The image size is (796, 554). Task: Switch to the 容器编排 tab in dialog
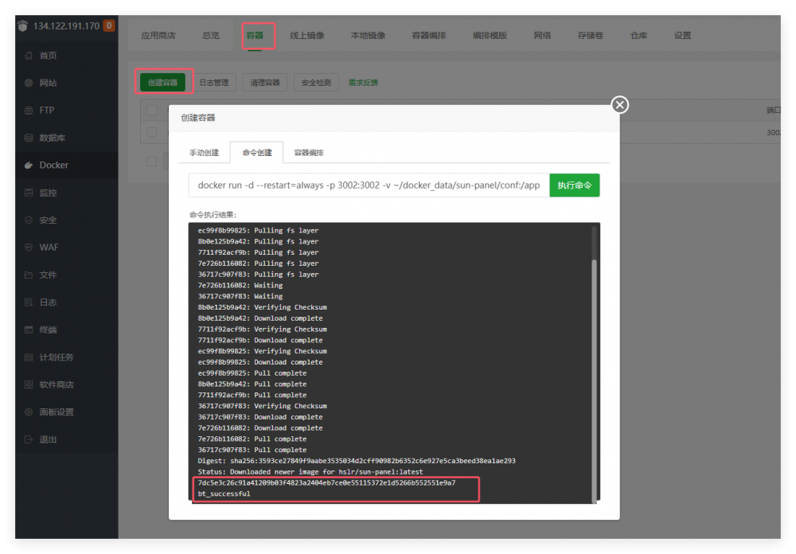309,153
